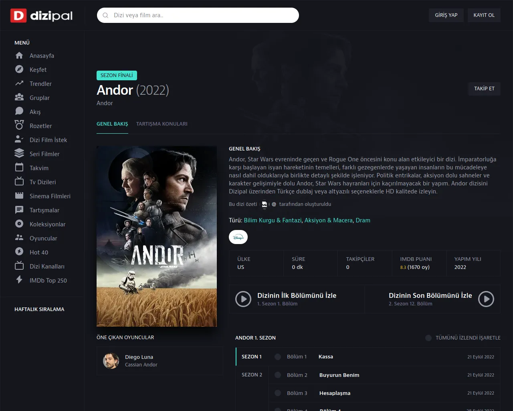Follow the show with Takip Et
Image resolution: width=513 pixels, height=411 pixels.
click(484, 89)
